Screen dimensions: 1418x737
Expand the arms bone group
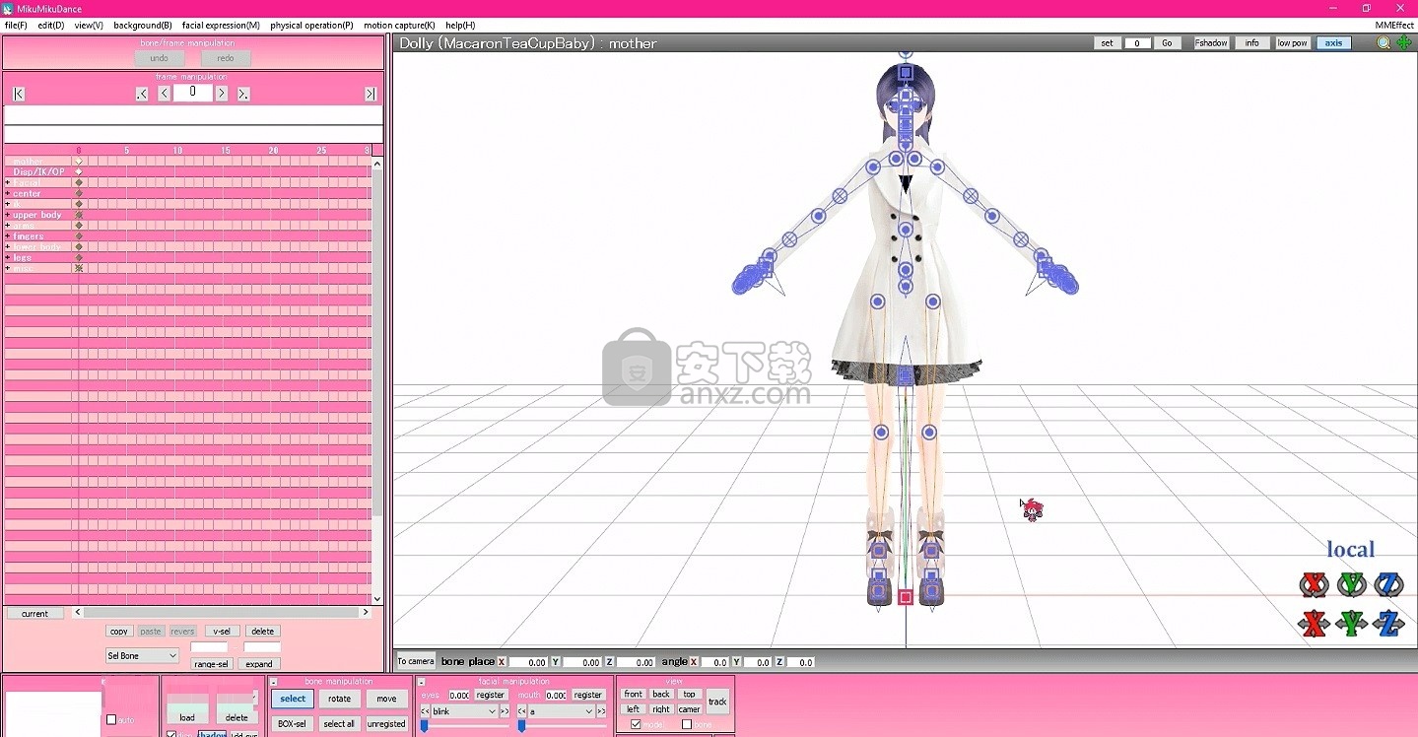pyautogui.click(x=8, y=226)
